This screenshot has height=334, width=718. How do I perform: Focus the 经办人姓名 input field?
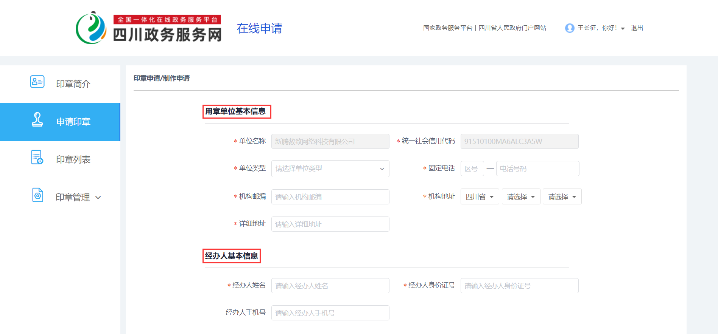tap(330, 286)
